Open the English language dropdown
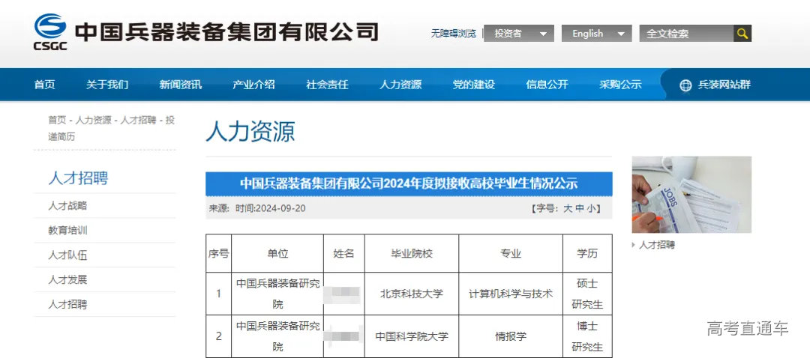The image size is (810, 358). (x=597, y=34)
